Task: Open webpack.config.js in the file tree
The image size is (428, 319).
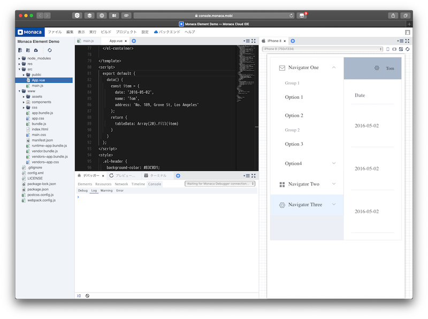Action: click(42, 200)
